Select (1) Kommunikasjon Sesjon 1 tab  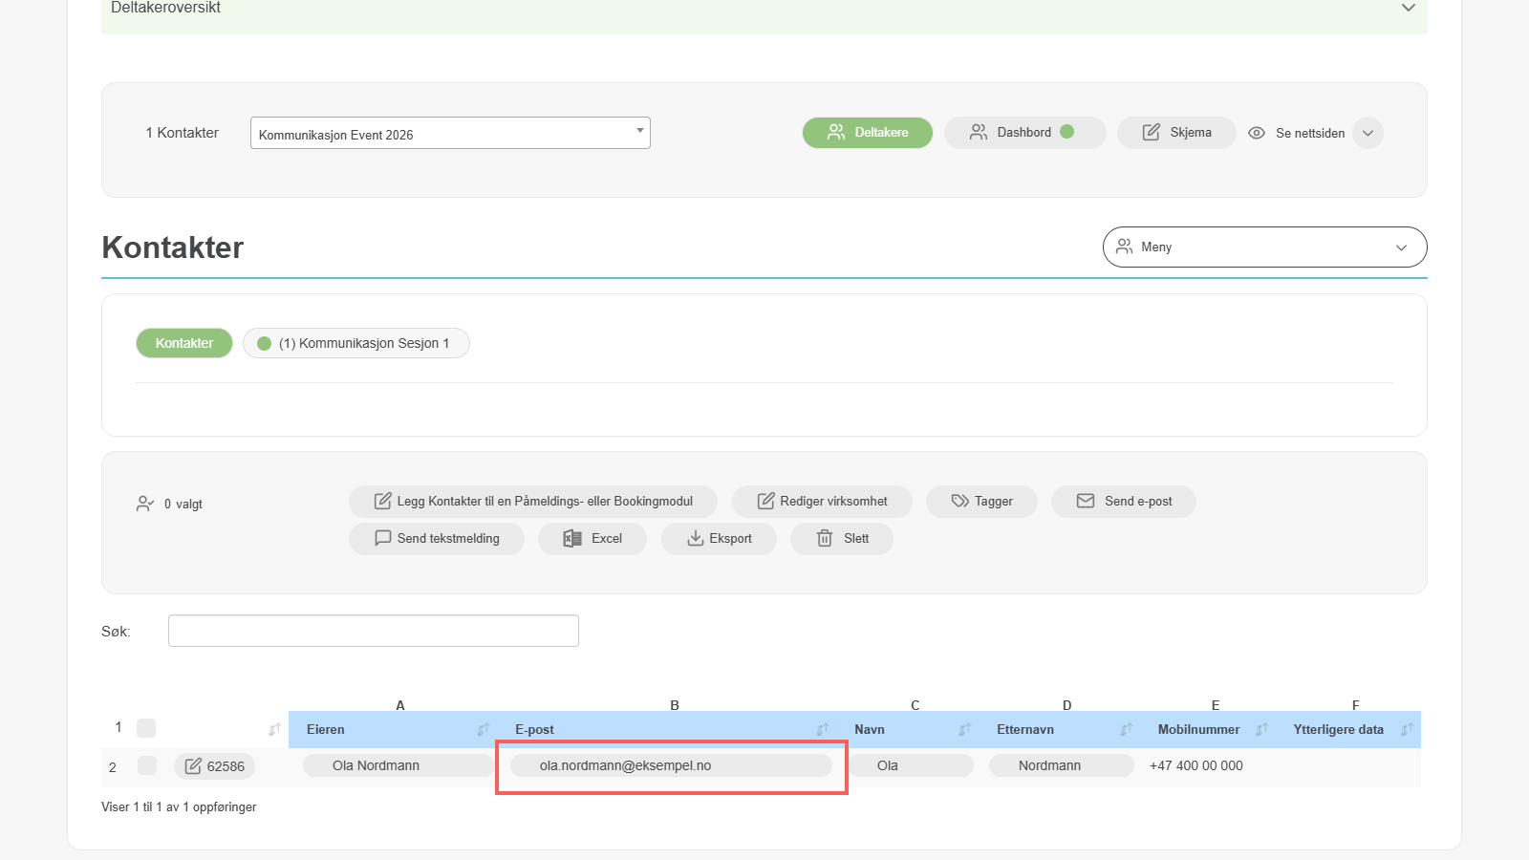[x=356, y=343]
